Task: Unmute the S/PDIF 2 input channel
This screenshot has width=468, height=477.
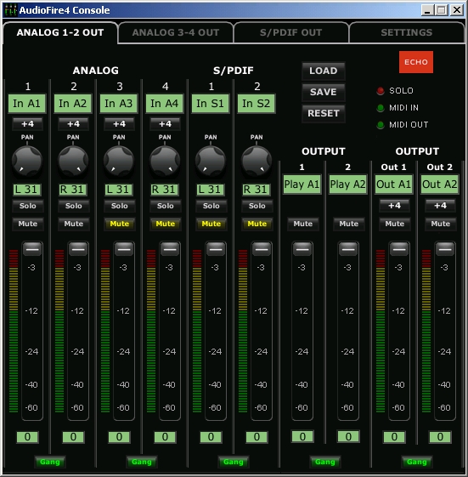Action: tap(257, 224)
